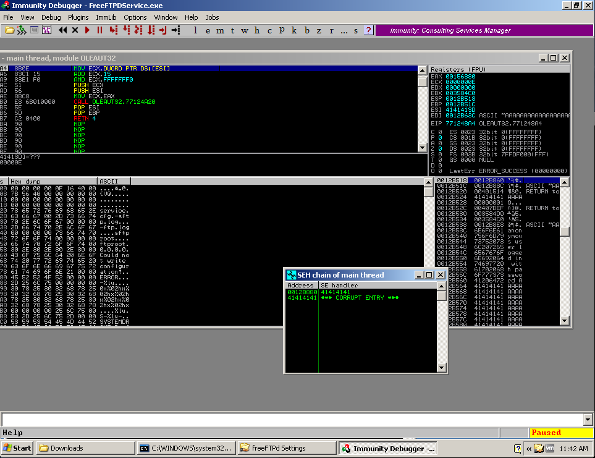Show Threads via 't' button

pyautogui.click(x=232, y=30)
